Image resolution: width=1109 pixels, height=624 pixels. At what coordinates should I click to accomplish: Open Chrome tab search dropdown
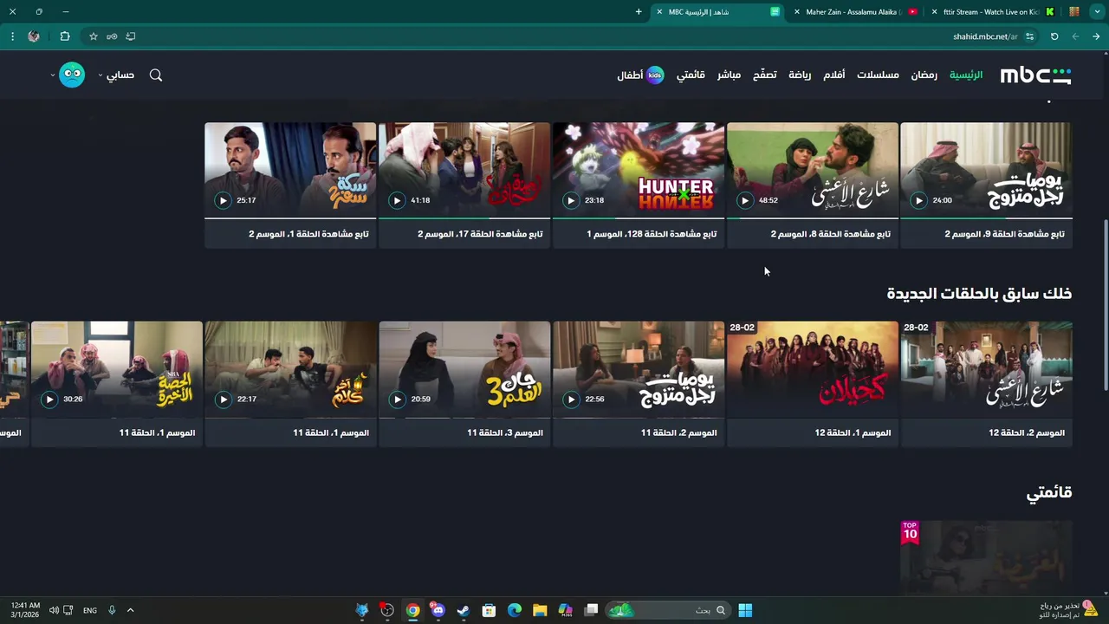(1096, 12)
